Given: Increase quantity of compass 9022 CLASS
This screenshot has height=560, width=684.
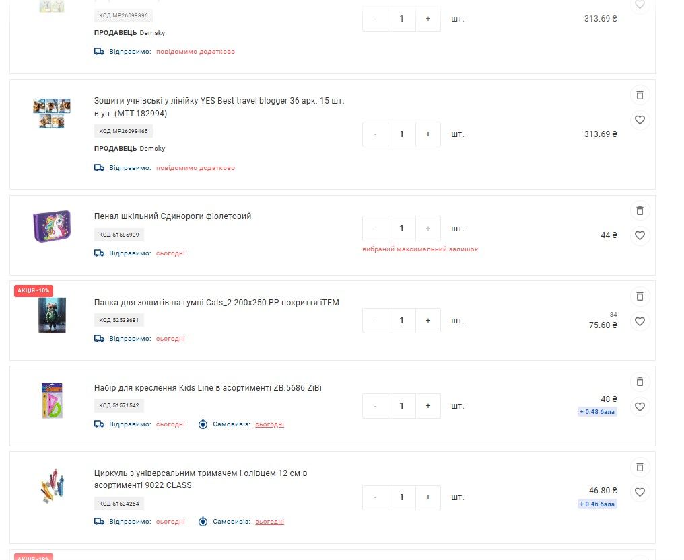Looking at the screenshot, I should pos(428,497).
